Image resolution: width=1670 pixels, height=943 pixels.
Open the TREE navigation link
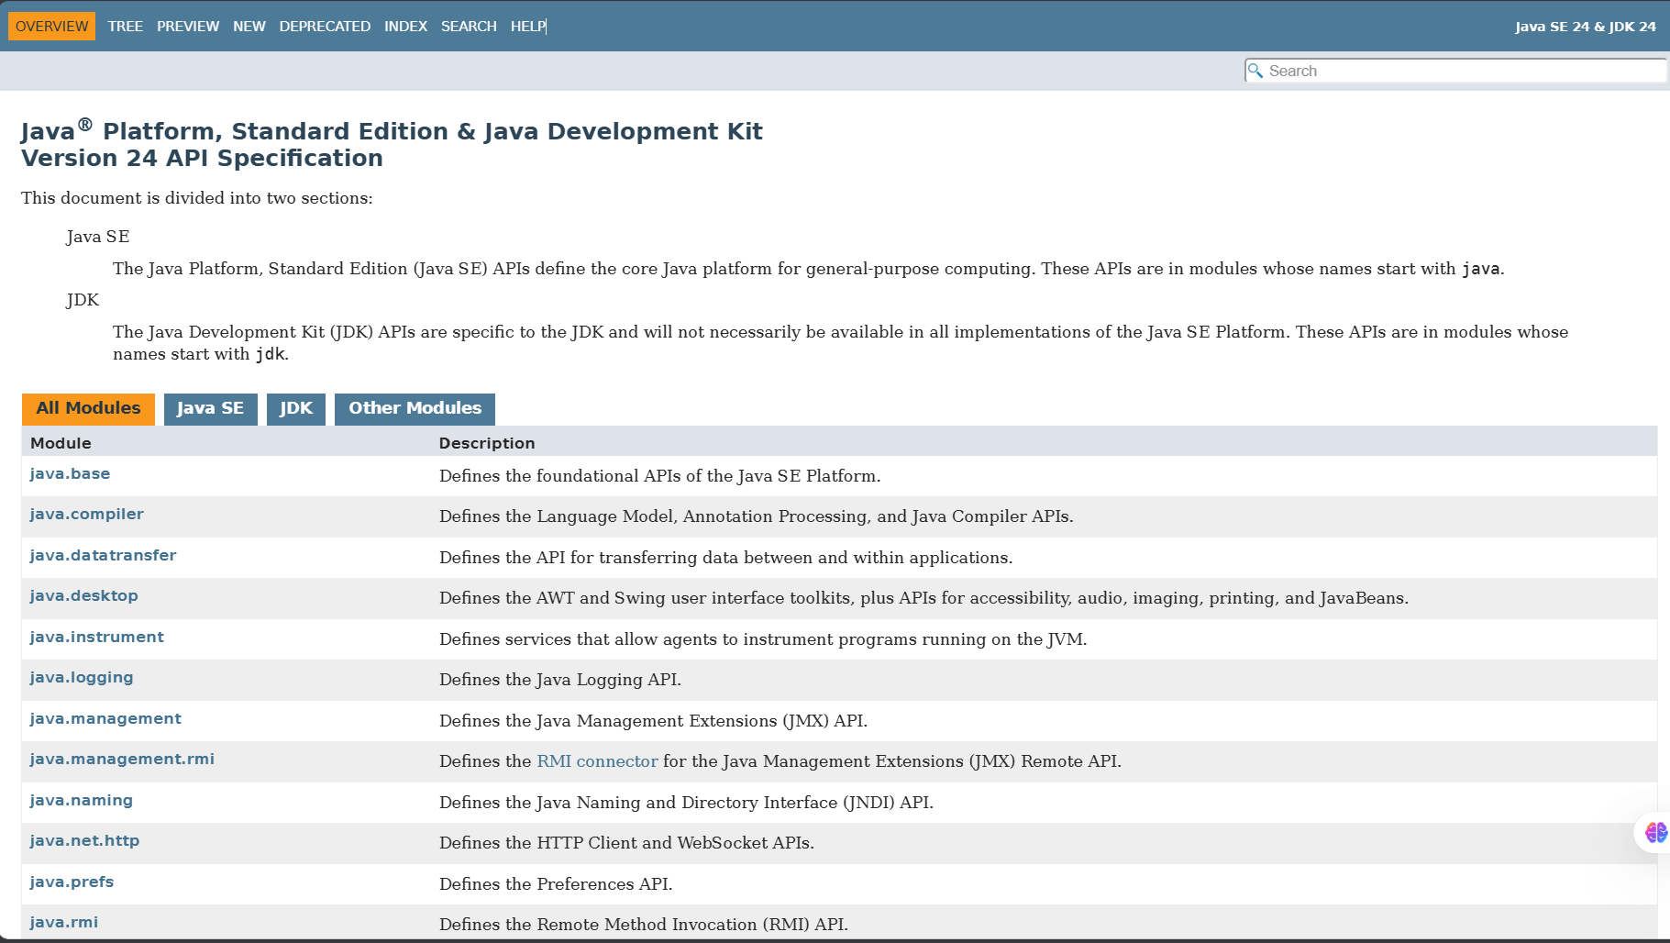(x=126, y=27)
